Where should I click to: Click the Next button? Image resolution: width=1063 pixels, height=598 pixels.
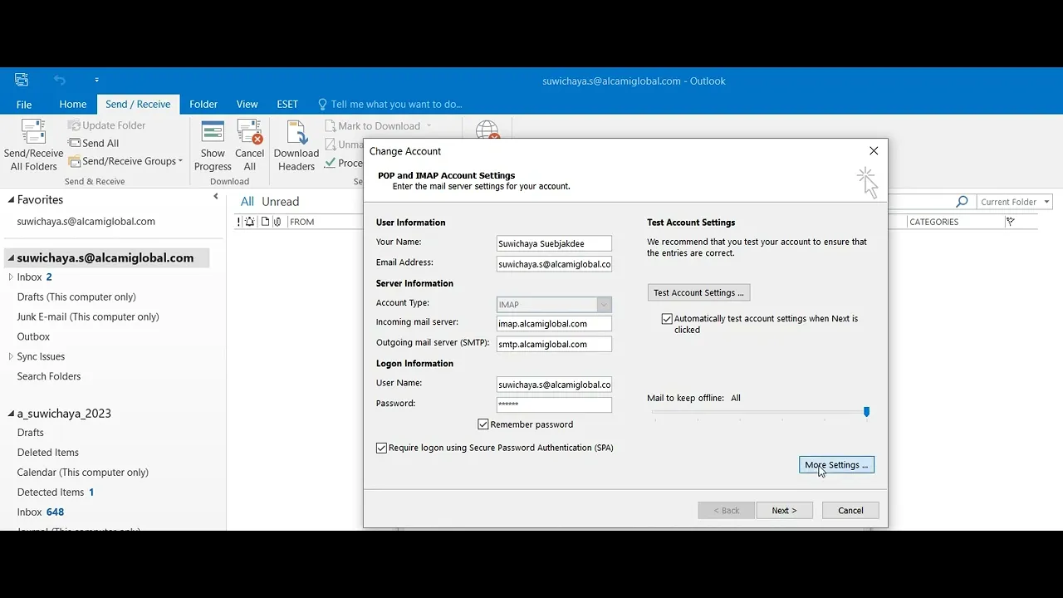click(x=784, y=511)
